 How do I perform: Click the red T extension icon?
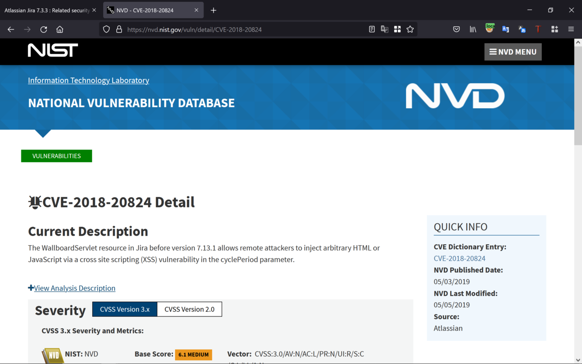[x=538, y=29]
